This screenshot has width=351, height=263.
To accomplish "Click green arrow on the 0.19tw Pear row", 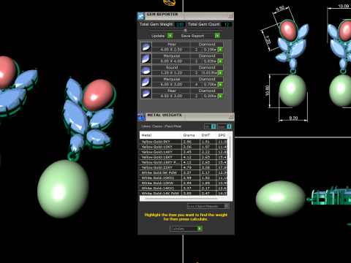I will tap(220, 50).
